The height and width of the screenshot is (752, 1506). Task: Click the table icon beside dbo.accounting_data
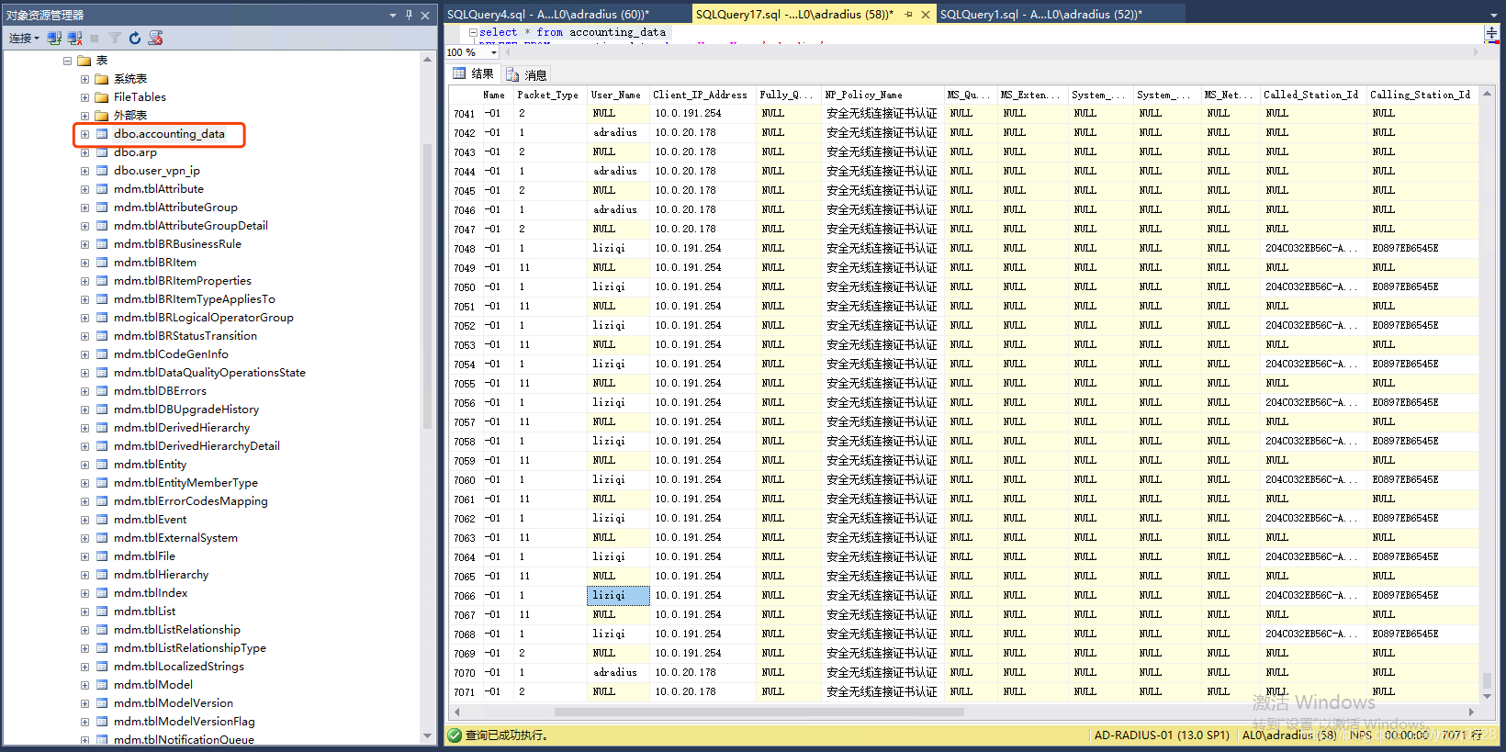coord(102,134)
